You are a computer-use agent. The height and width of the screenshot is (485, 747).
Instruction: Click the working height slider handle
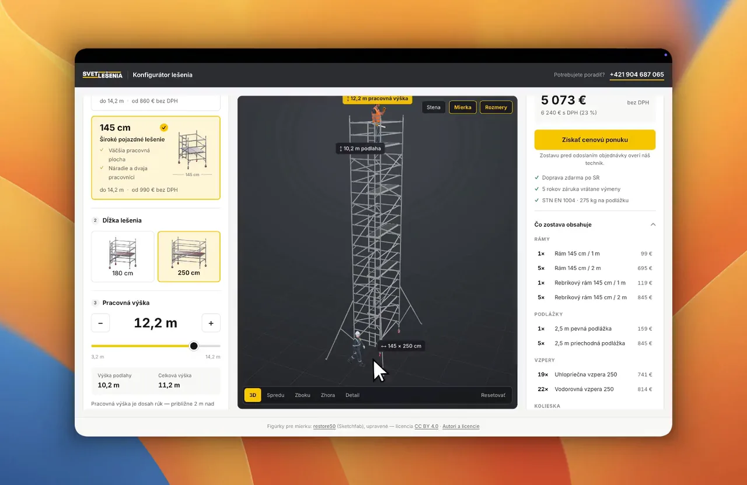click(x=194, y=346)
